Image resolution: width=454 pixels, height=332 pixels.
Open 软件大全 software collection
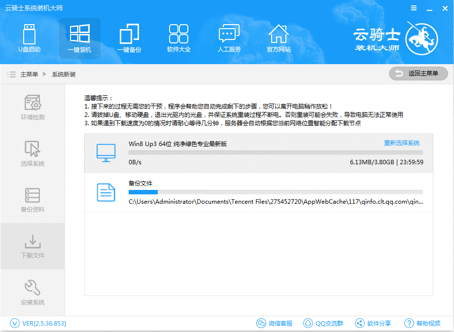pos(178,38)
